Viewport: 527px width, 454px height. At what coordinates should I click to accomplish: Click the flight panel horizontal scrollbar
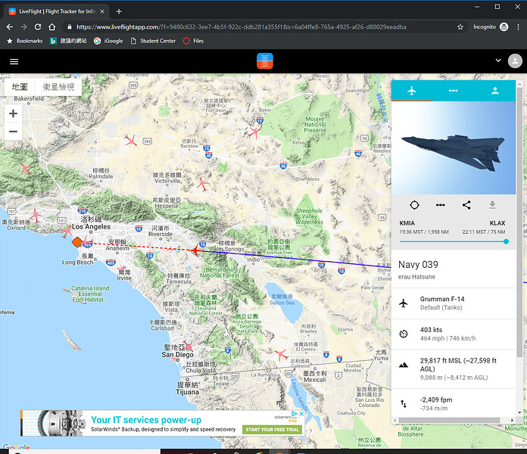tap(449, 420)
